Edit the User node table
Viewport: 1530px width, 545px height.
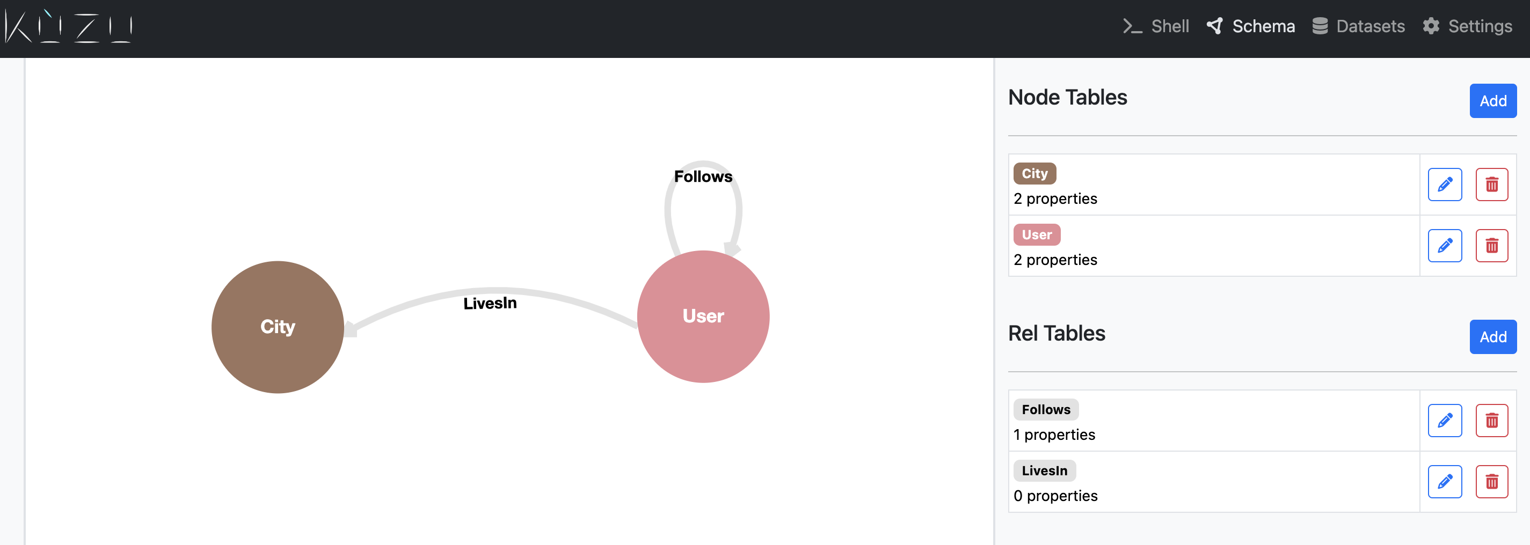point(1445,246)
